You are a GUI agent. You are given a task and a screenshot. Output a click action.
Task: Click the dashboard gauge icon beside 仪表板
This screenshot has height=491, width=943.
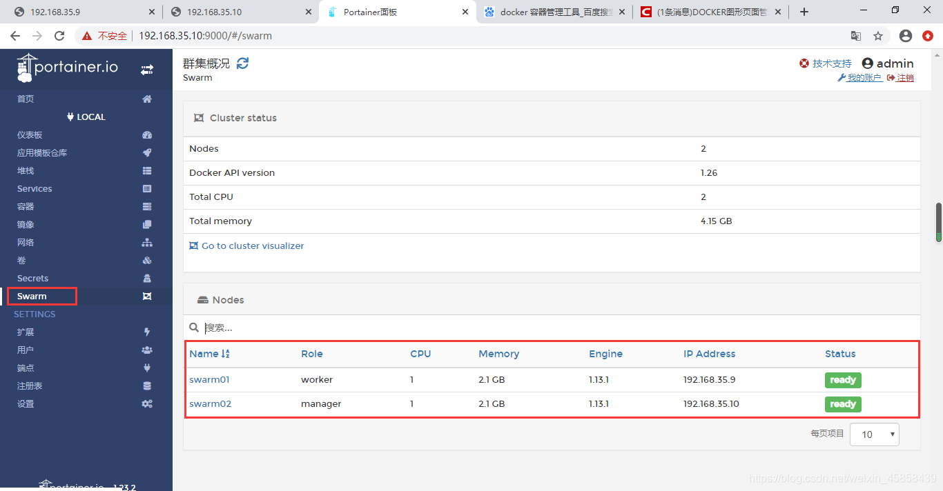click(147, 135)
